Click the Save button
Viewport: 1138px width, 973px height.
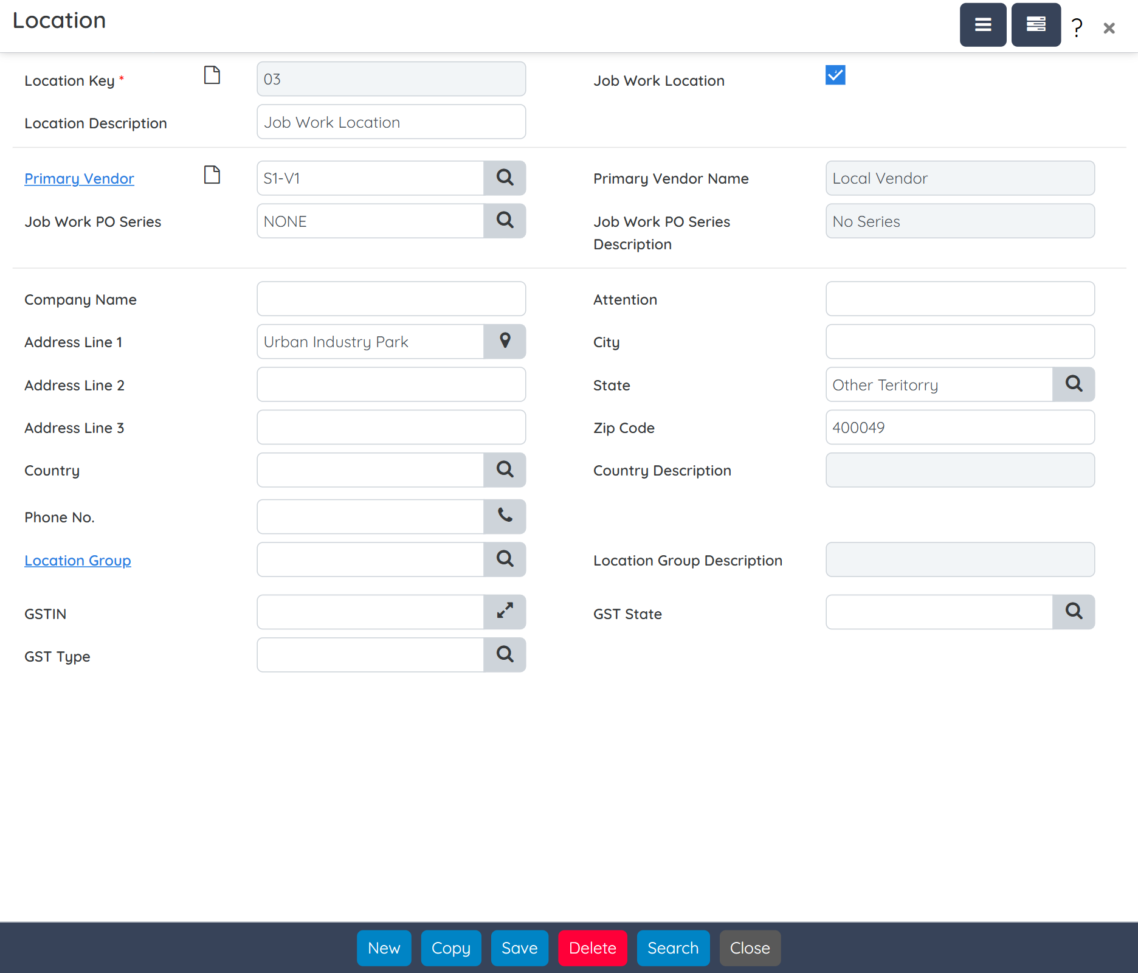519,948
